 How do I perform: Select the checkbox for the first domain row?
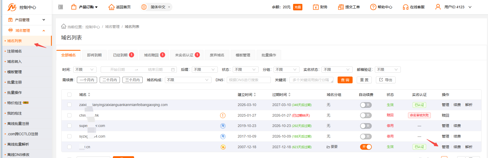tap(69, 105)
